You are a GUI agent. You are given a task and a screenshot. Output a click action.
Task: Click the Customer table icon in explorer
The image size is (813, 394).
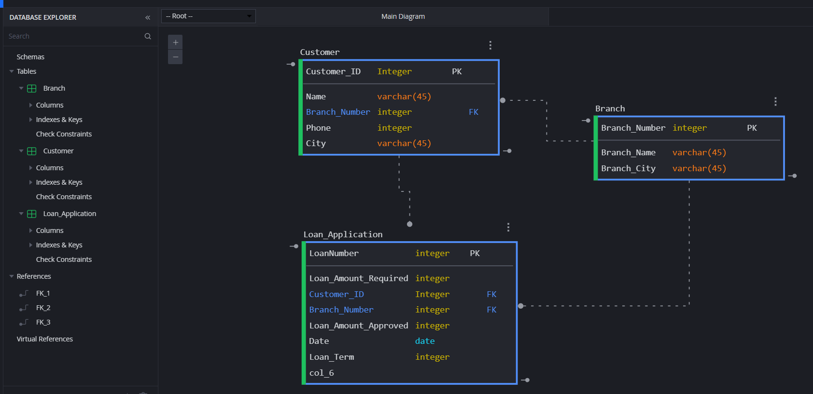[x=32, y=151]
